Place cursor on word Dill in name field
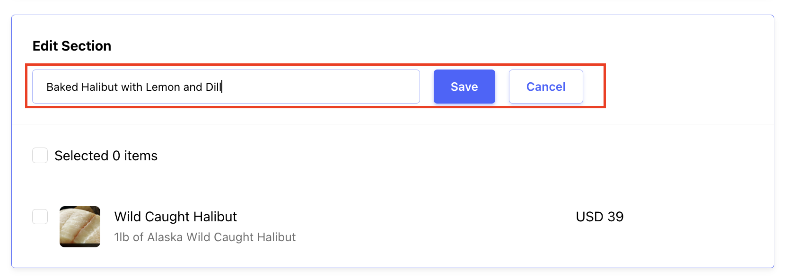Screen dimensions: 788x279 pos(213,87)
